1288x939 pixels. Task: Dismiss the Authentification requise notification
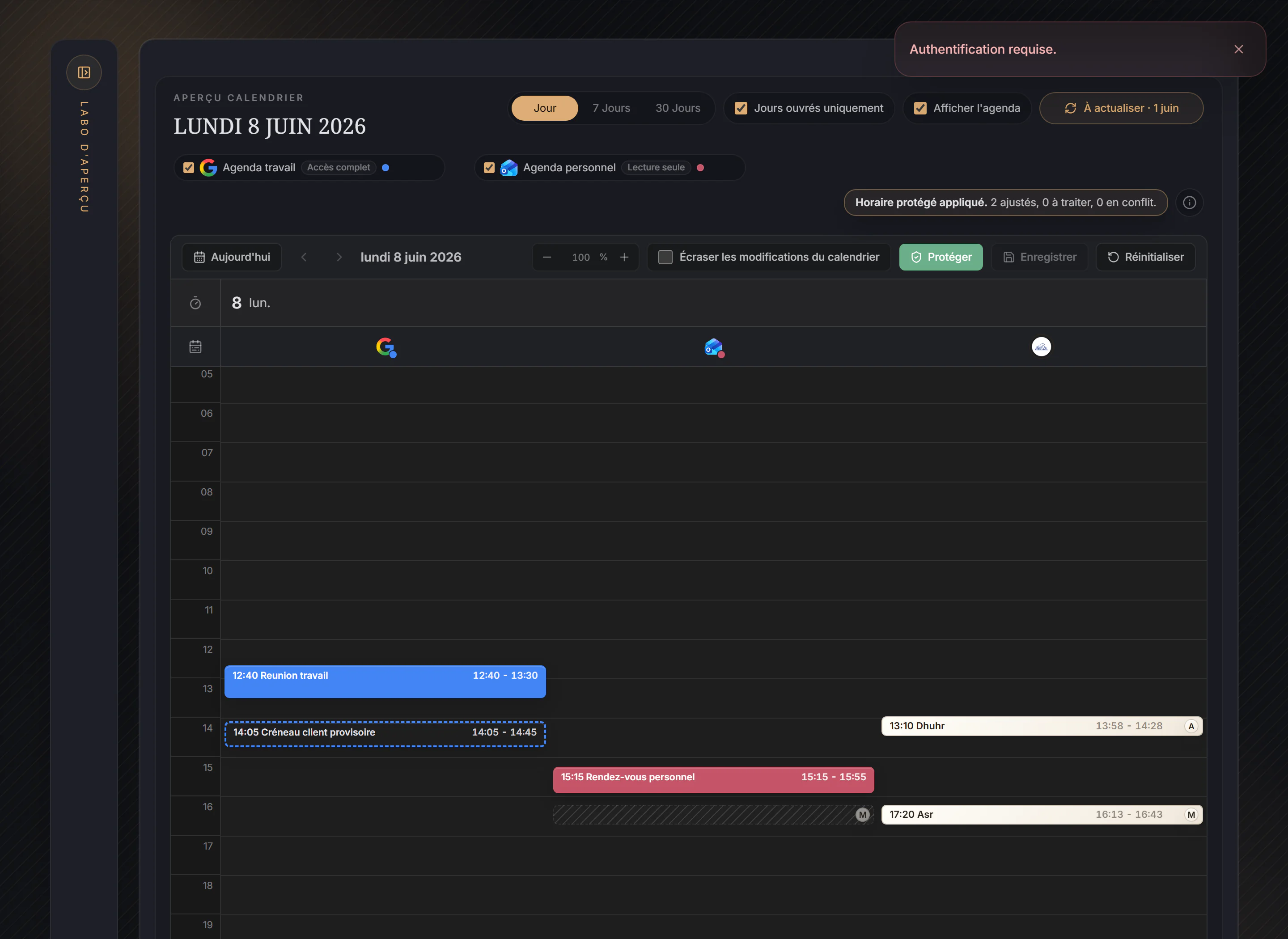1238,50
